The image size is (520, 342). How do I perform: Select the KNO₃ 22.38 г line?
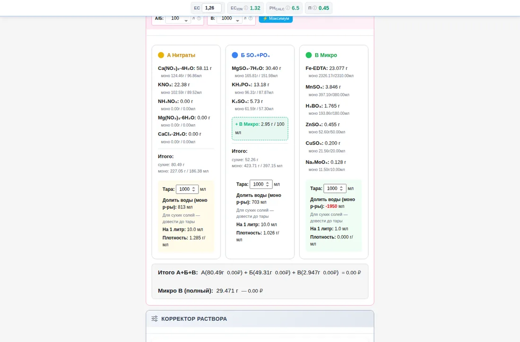(174, 85)
